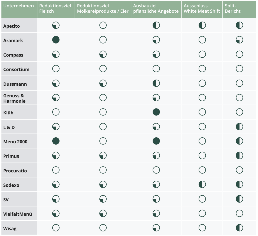Click Wisag's half circle in Split-Bericht column
The image size is (258, 236).
click(x=239, y=228)
